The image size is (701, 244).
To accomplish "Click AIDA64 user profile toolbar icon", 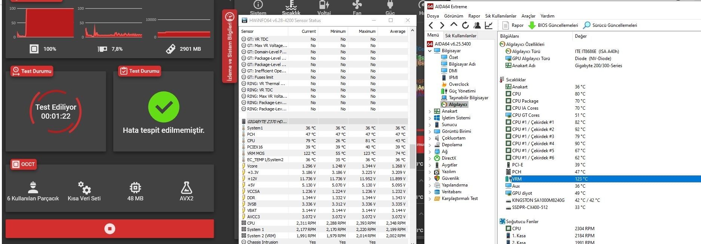I will (477, 25).
